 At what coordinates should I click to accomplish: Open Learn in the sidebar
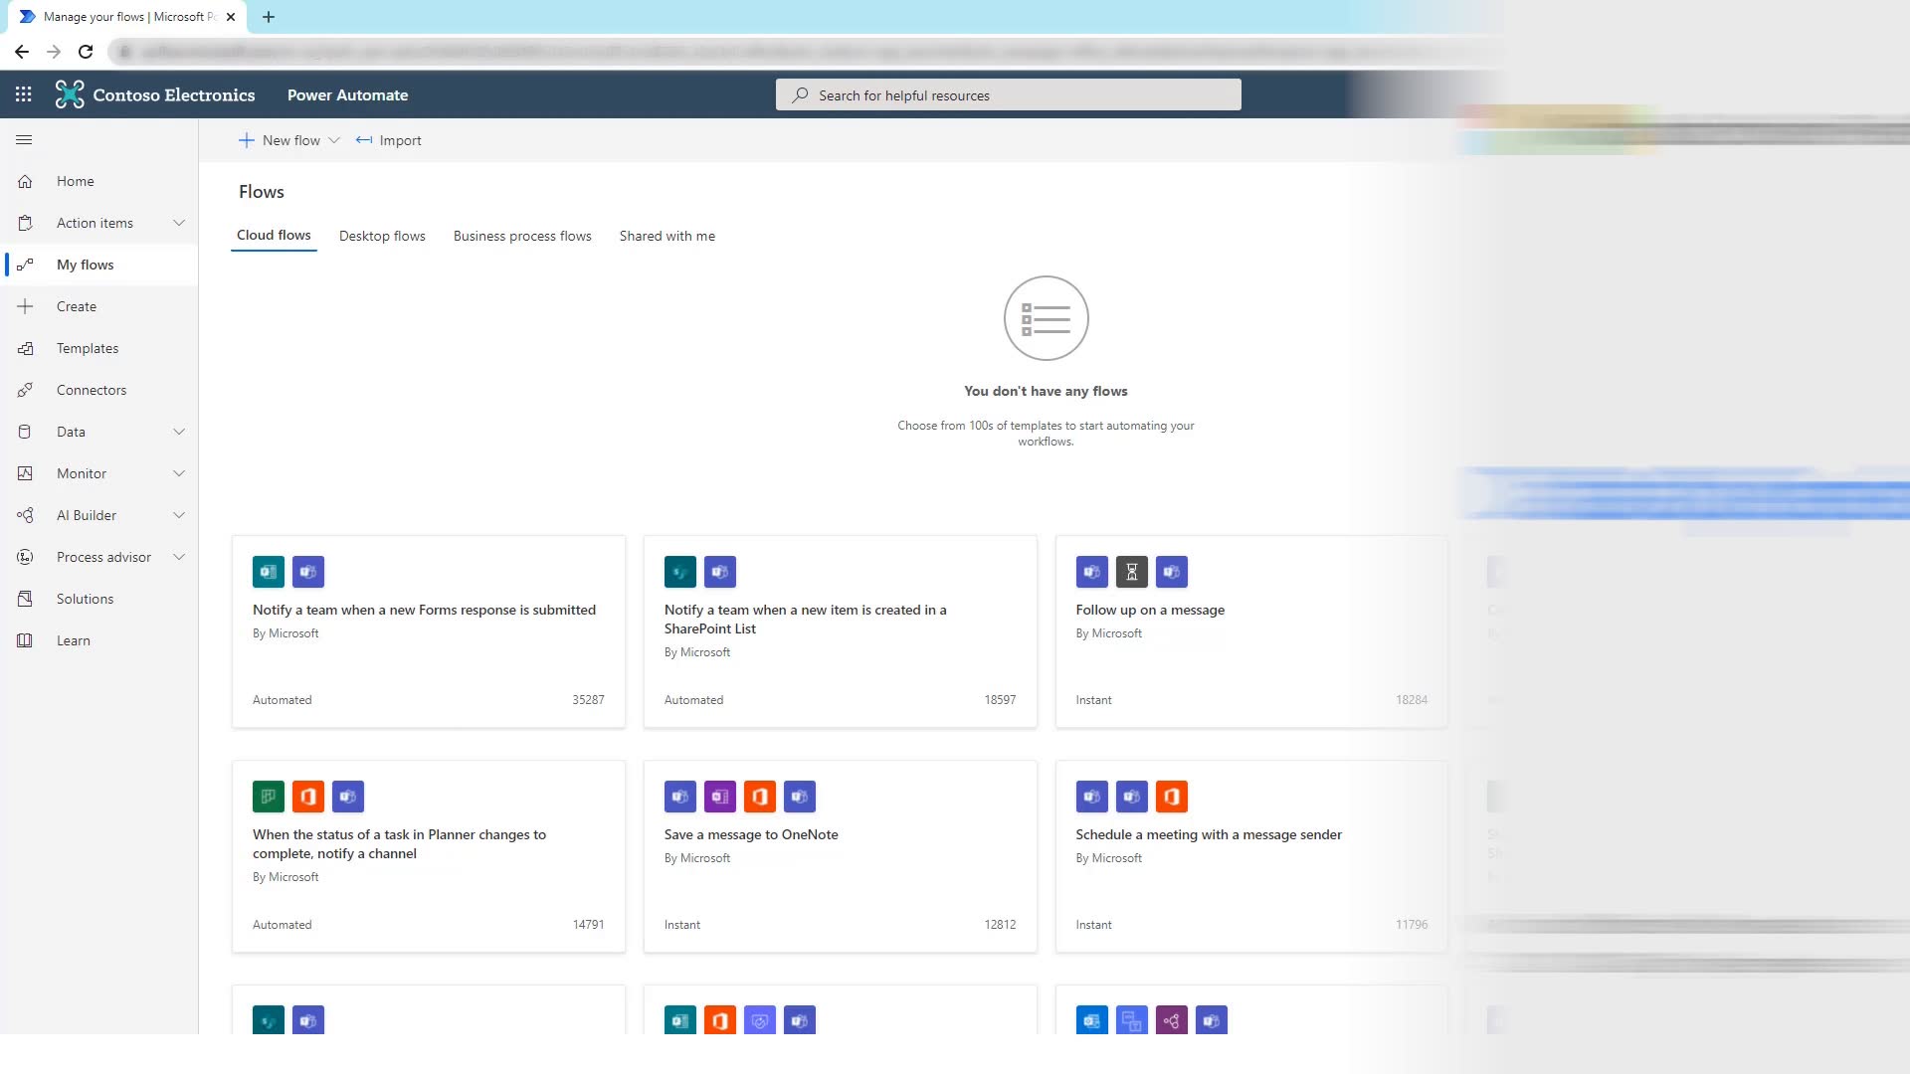pyautogui.click(x=99, y=640)
